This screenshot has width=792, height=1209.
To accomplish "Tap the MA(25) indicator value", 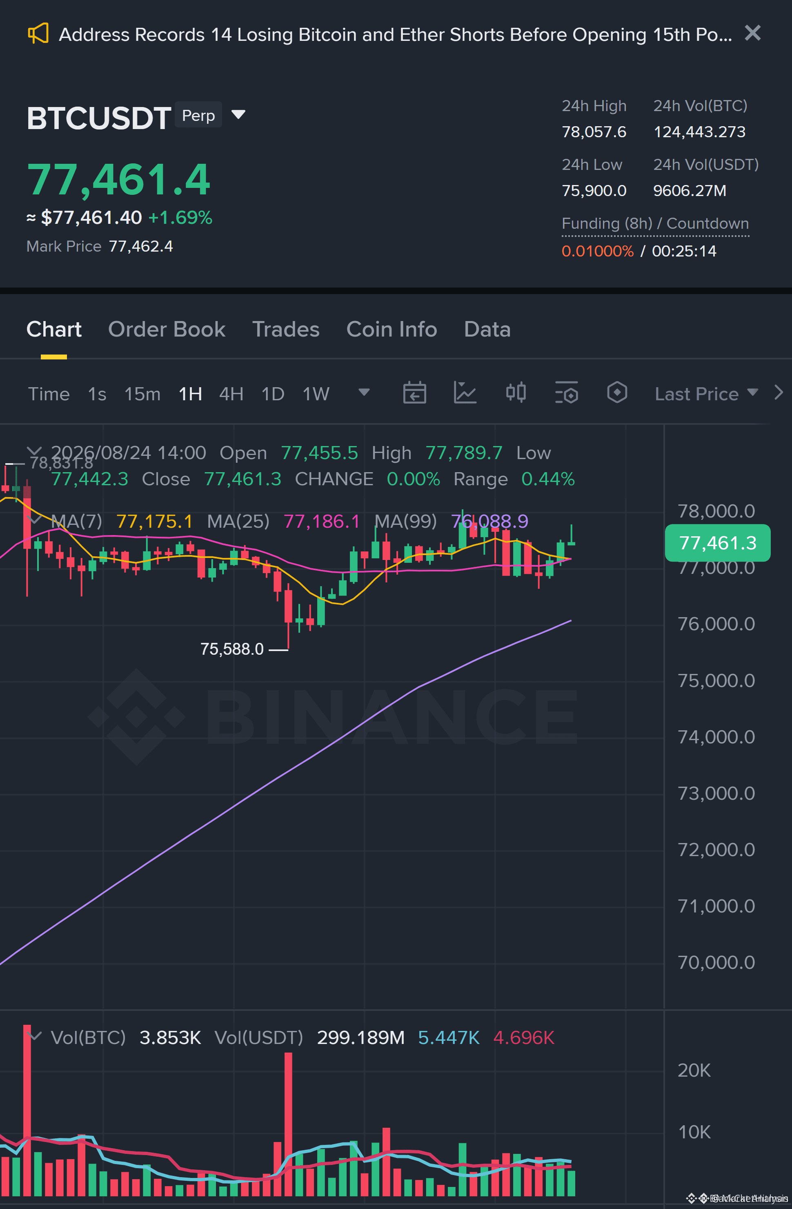I will tap(321, 521).
